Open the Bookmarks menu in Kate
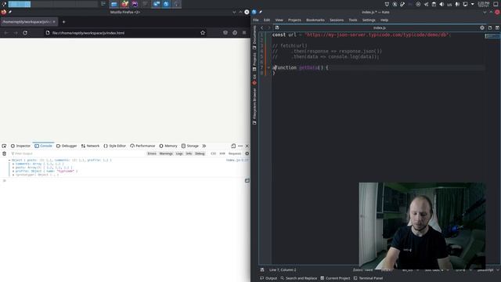 [x=315, y=20]
